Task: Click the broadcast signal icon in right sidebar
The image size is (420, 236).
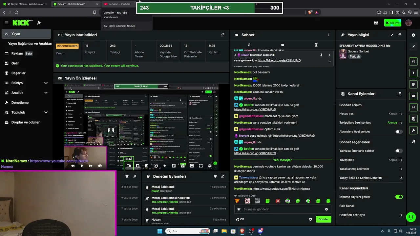Action: pyautogui.click(x=413, y=107)
